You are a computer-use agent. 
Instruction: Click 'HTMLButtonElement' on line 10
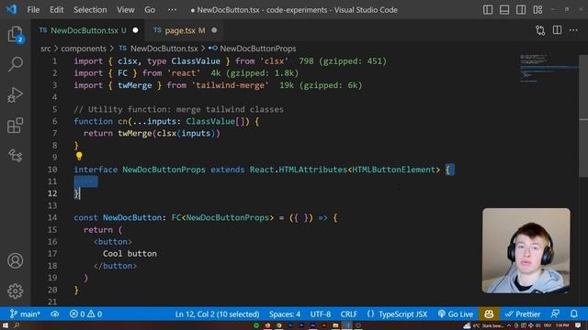[393, 170]
